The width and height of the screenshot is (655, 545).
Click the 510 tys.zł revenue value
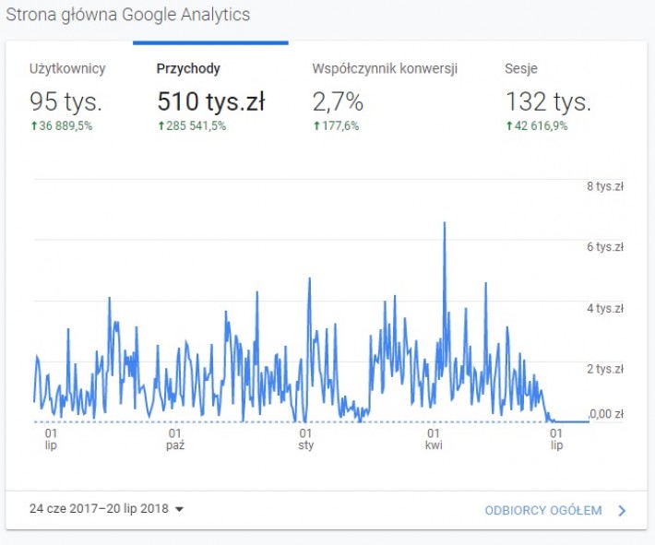coord(210,101)
